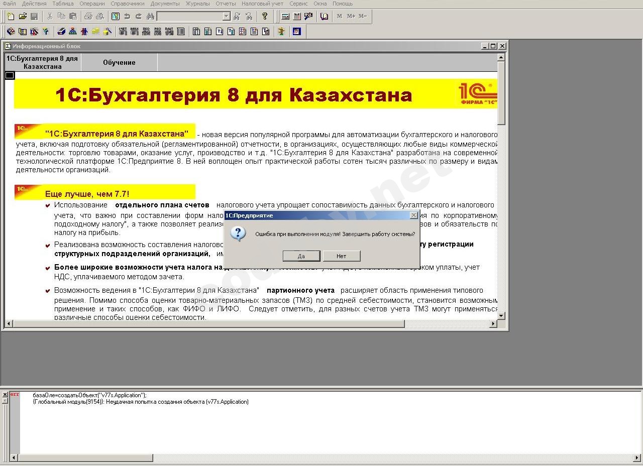
Task: Confirm the error dialog with Да
Action: point(301,256)
